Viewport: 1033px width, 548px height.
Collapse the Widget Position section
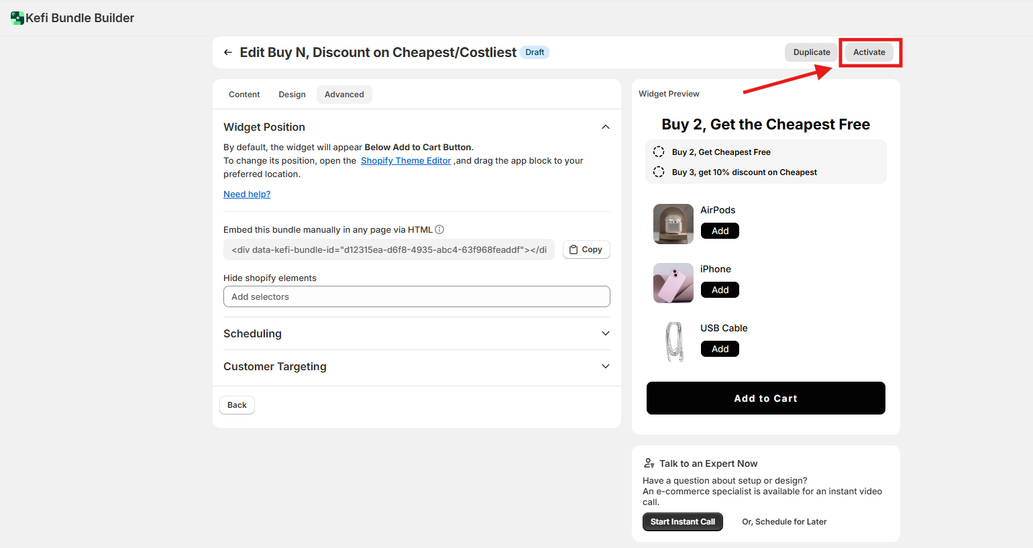(x=606, y=127)
